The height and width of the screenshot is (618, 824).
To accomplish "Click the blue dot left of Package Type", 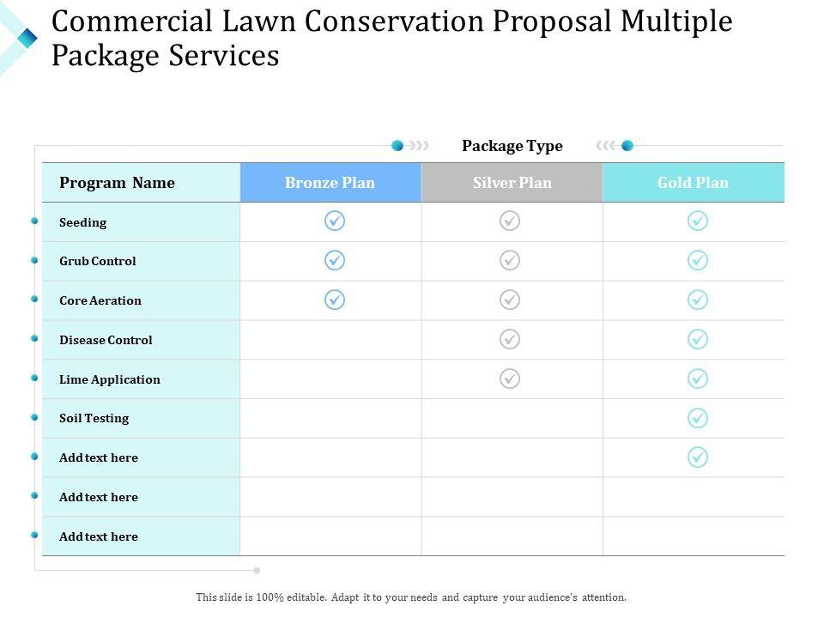I will (x=397, y=146).
